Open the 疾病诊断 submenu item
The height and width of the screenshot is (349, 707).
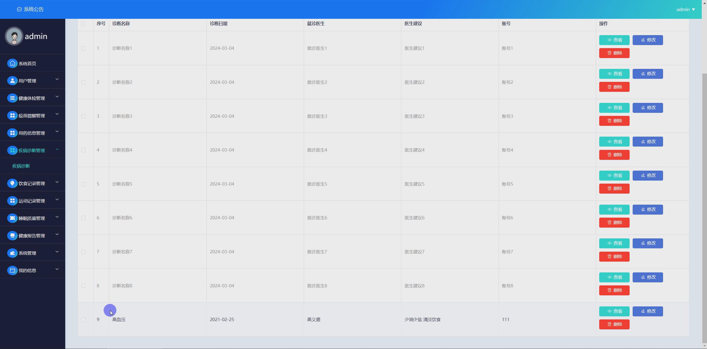(x=21, y=166)
